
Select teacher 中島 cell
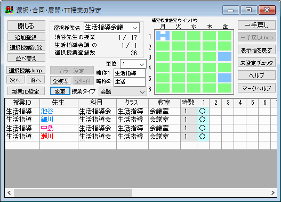[59, 128]
